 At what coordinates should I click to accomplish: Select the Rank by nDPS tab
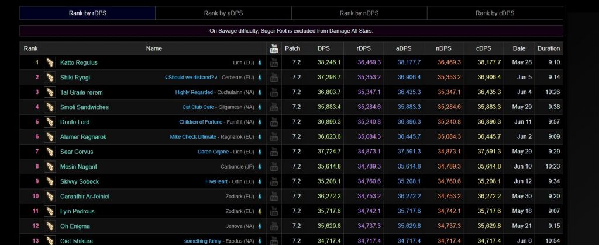(359, 13)
